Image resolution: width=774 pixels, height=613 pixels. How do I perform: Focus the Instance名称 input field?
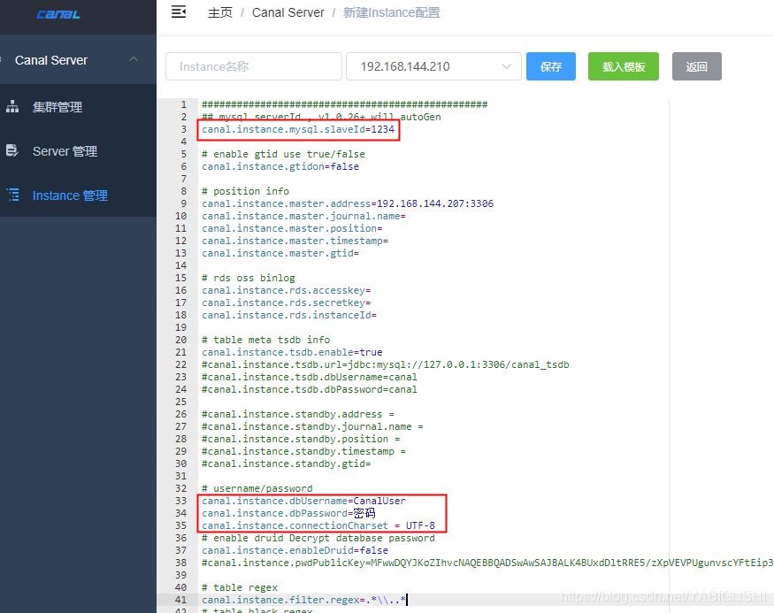(254, 66)
